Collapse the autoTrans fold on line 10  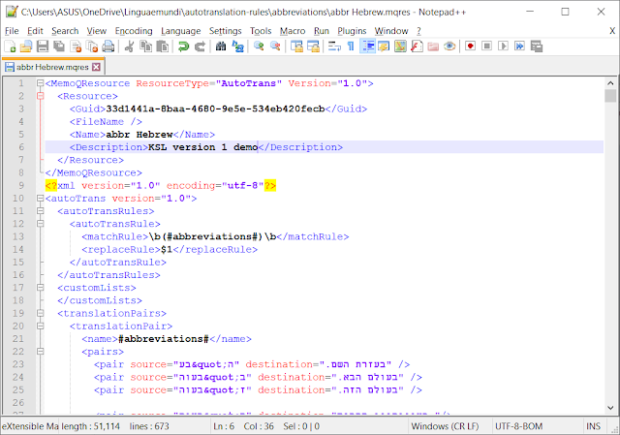pos(40,198)
